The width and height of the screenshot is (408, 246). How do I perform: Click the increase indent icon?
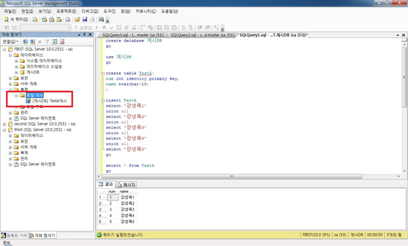pyautogui.click(x=207, y=27)
